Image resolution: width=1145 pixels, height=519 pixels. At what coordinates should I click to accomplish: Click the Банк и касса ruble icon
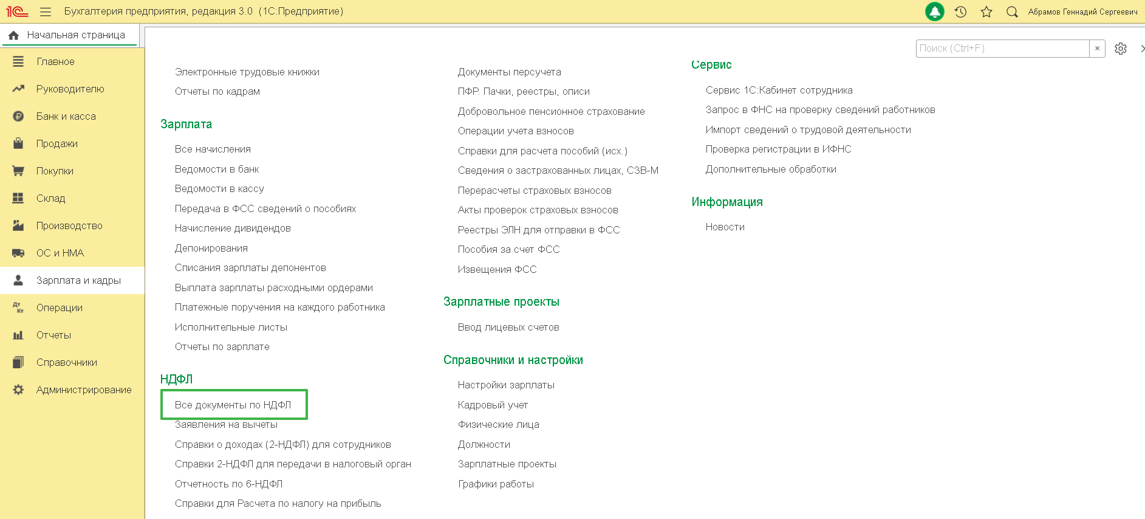point(18,116)
